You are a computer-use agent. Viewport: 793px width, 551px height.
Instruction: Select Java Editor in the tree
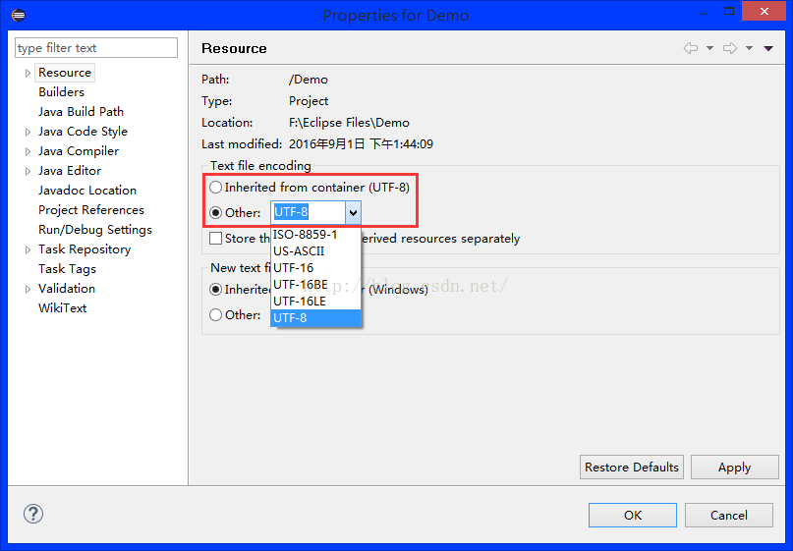pyautogui.click(x=70, y=171)
